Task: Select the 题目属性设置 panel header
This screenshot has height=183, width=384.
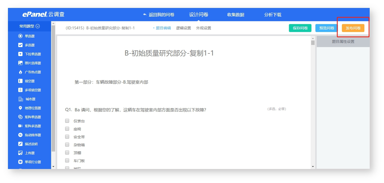Action: (343, 42)
